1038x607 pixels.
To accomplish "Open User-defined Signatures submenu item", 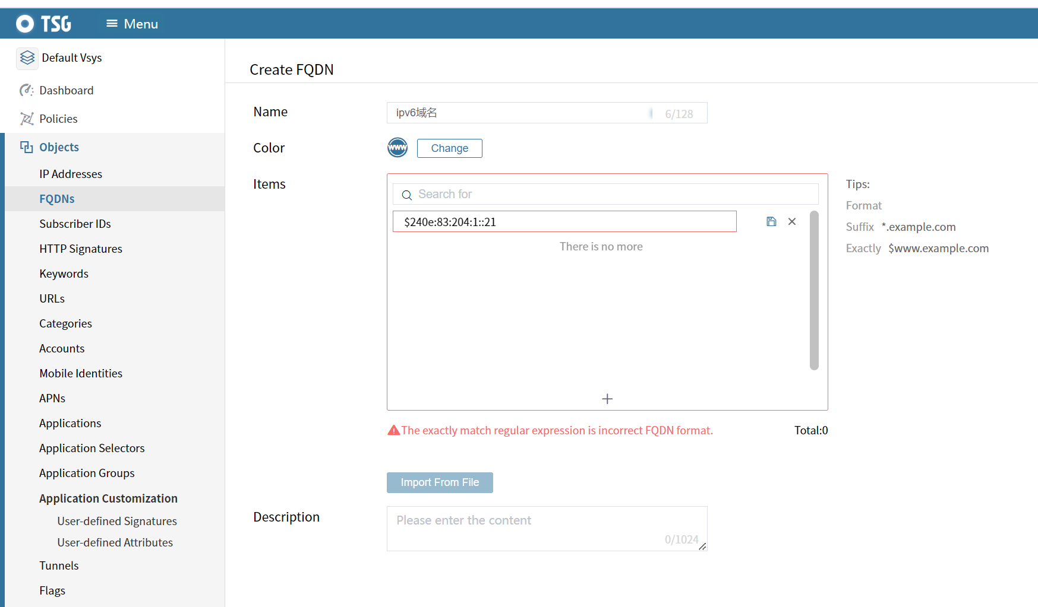I will (117, 521).
